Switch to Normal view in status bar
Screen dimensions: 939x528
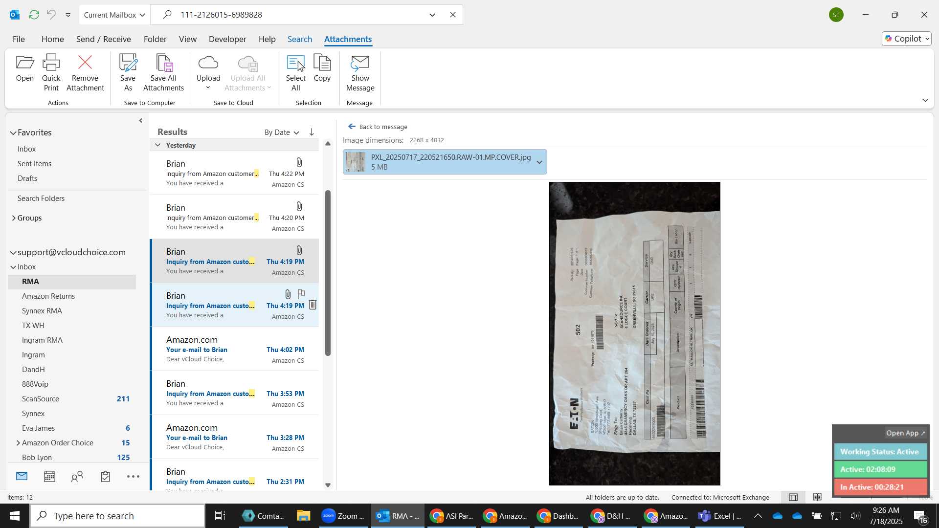click(x=793, y=497)
